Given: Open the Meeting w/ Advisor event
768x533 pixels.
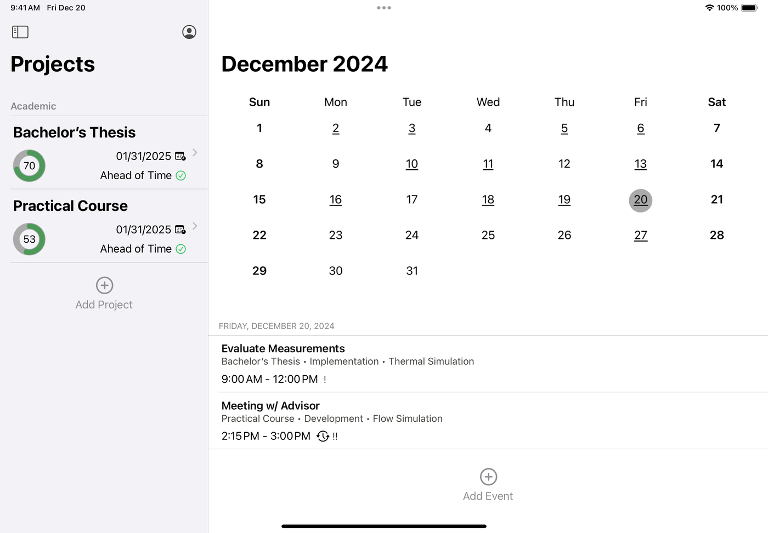Looking at the screenshot, I should [x=488, y=421].
